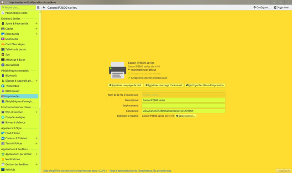Click the Comptes en ligne icon

tap(3, 117)
